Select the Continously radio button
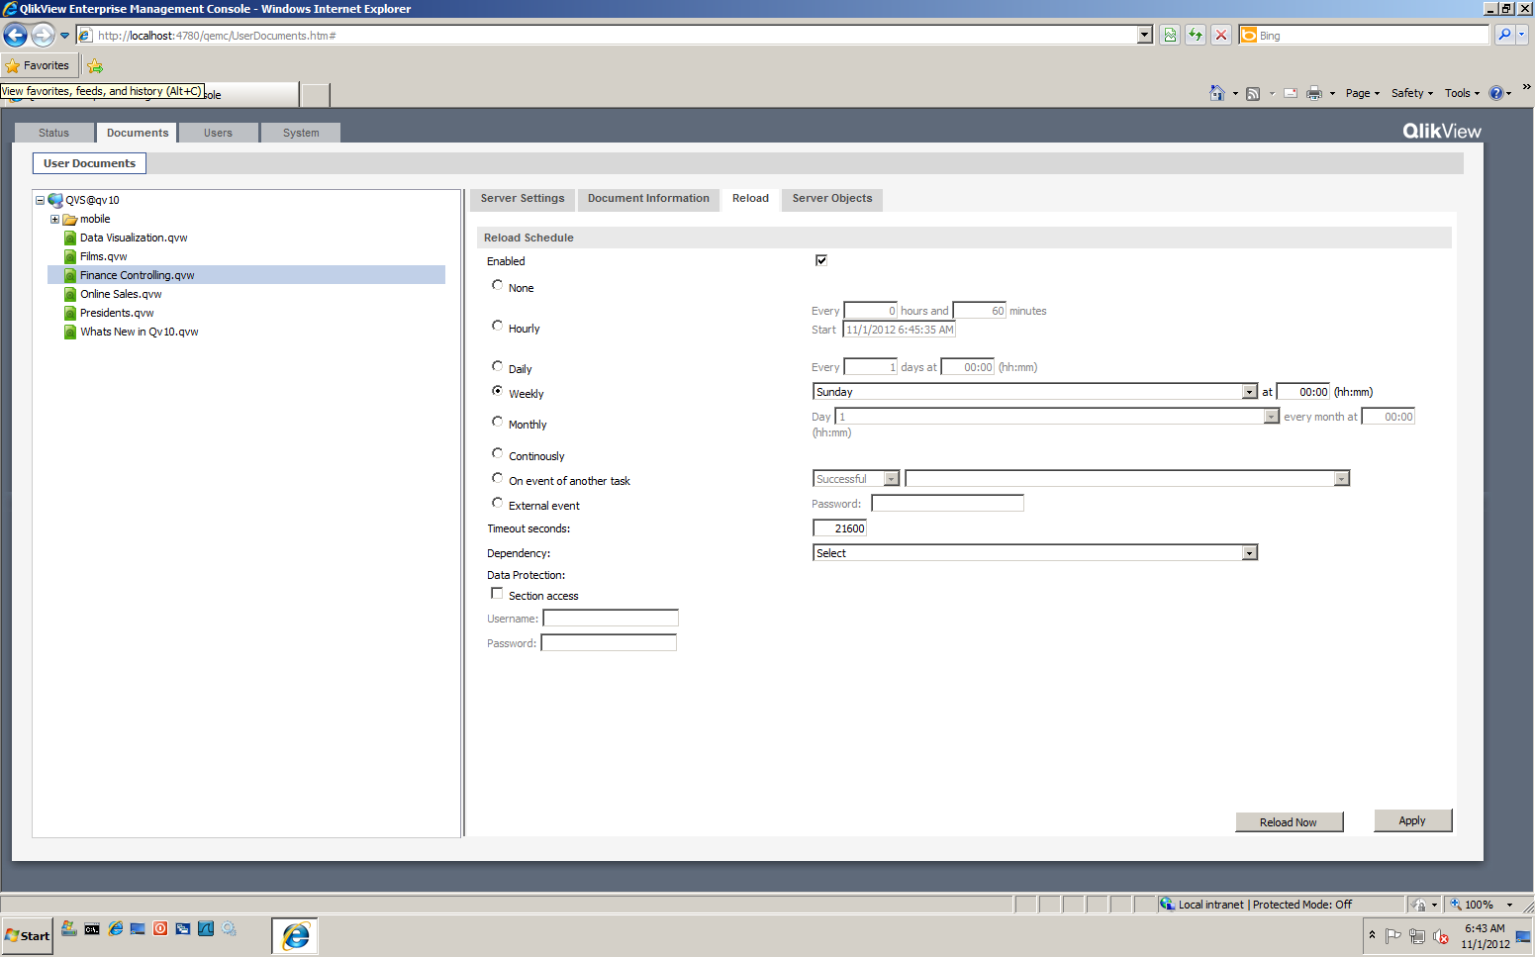The image size is (1535, 957). point(498,453)
